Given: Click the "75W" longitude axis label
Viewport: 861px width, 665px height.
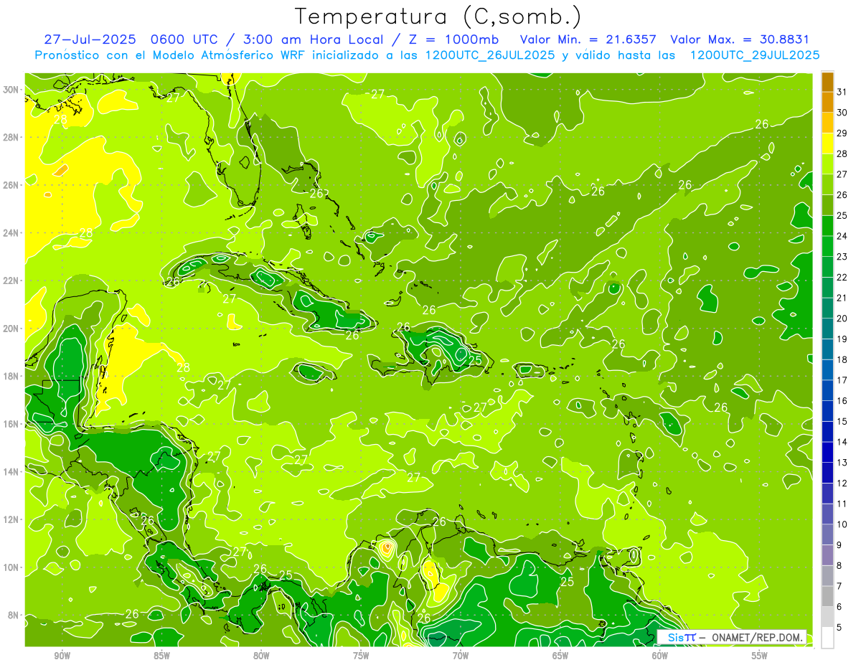Looking at the screenshot, I should pyautogui.click(x=361, y=656).
